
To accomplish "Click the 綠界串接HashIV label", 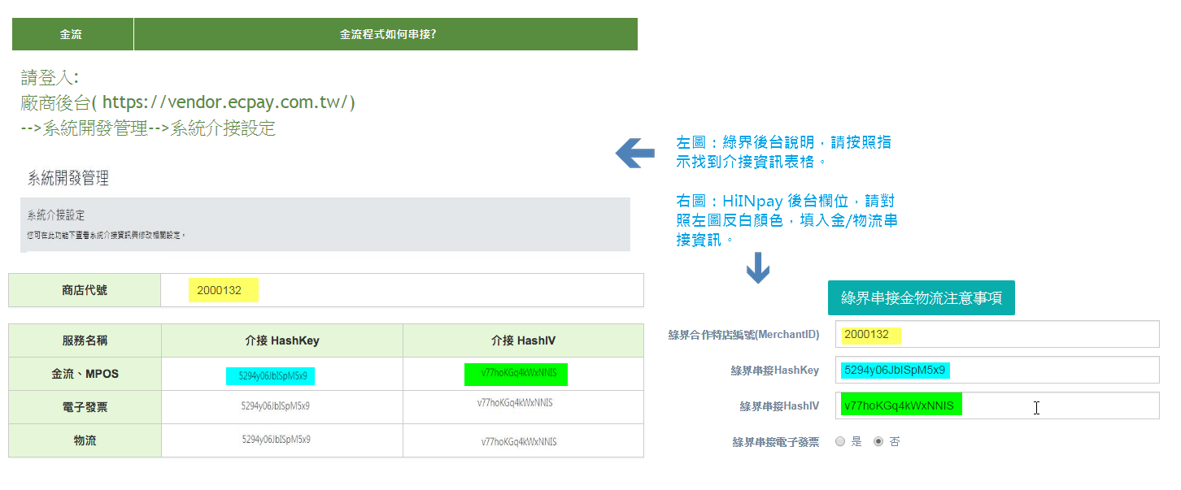I will (x=779, y=405).
